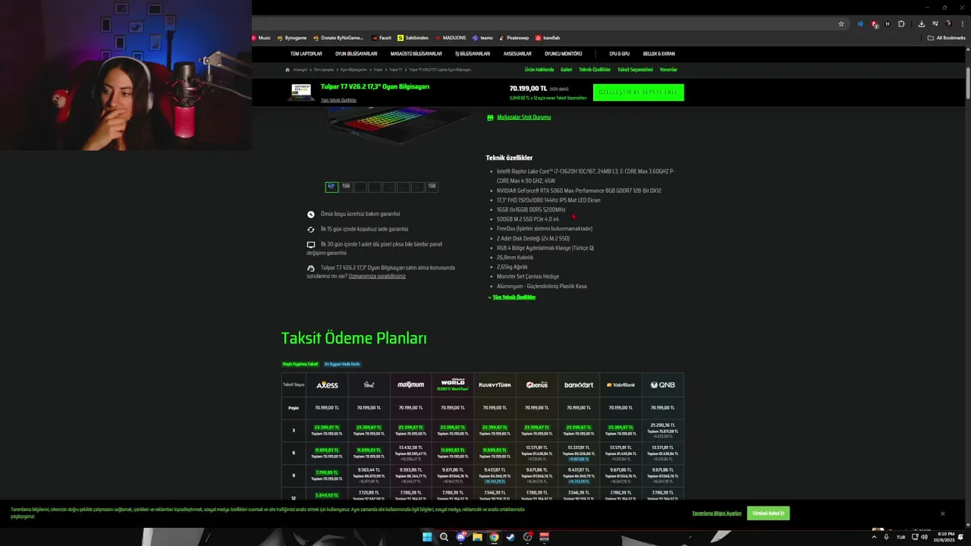Open the volume control in system tray
This screenshot has height=546, width=971.
(924, 537)
